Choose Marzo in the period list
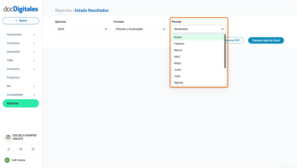The height and width of the screenshot is (168, 297). [x=178, y=50]
